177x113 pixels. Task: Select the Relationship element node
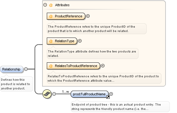pyautogui.click(x=12, y=69)
